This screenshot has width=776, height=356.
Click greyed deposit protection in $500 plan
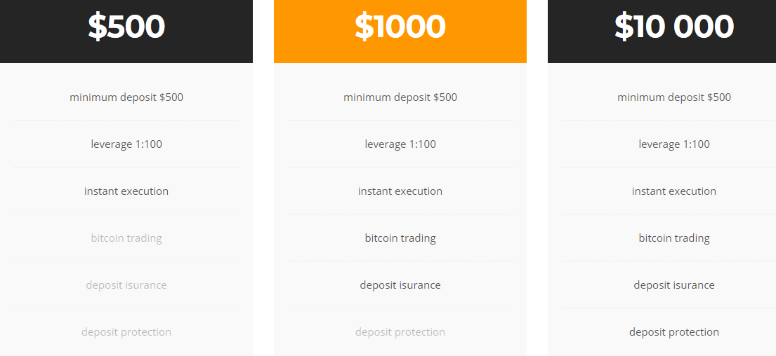pos(126,331)
